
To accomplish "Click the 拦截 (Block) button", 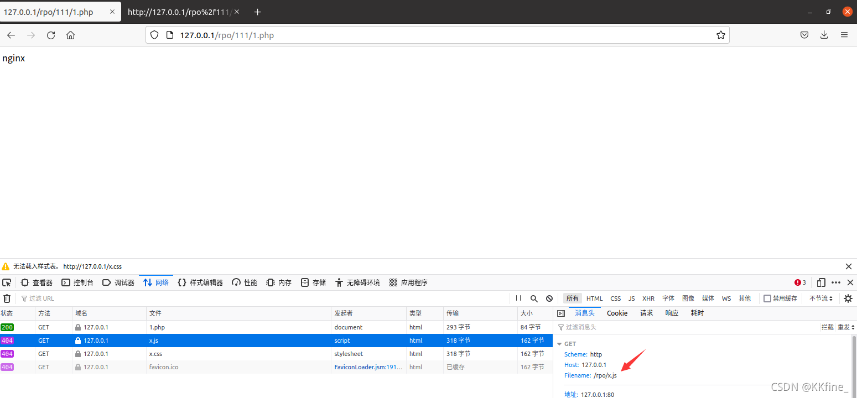I will (x=828, y=327).
